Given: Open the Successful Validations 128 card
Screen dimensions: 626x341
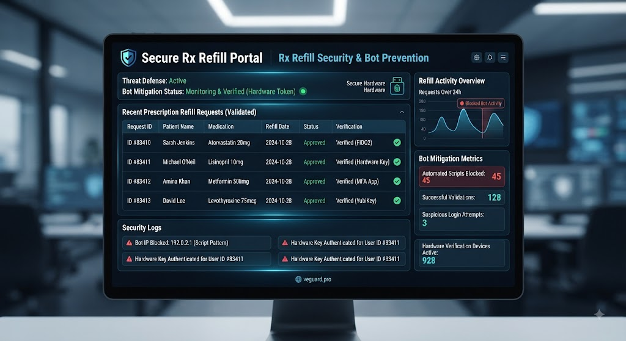Looking at the screenshot, I should 462,197.
